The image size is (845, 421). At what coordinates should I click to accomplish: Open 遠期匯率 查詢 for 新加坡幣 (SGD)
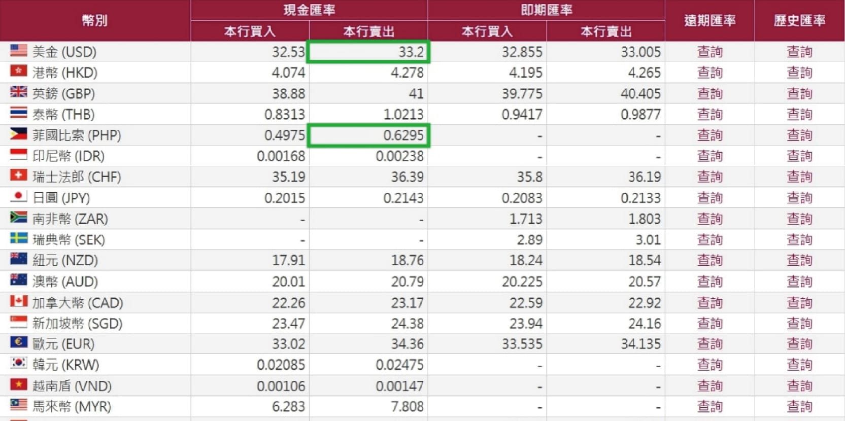point(709,324)
